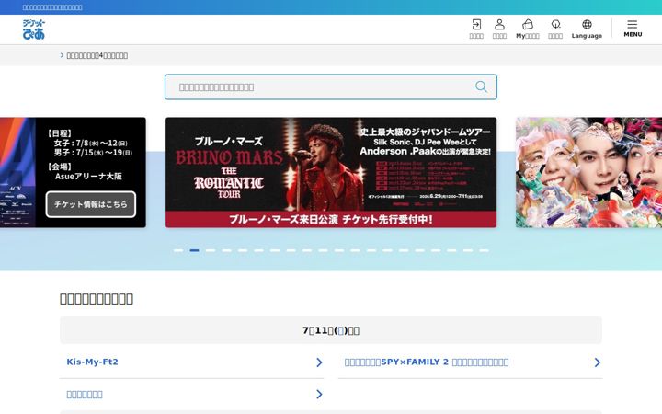662x414 pixels.
Task: Click chevron of the row under Kis-My-Ft2
Action: point(319,394)
